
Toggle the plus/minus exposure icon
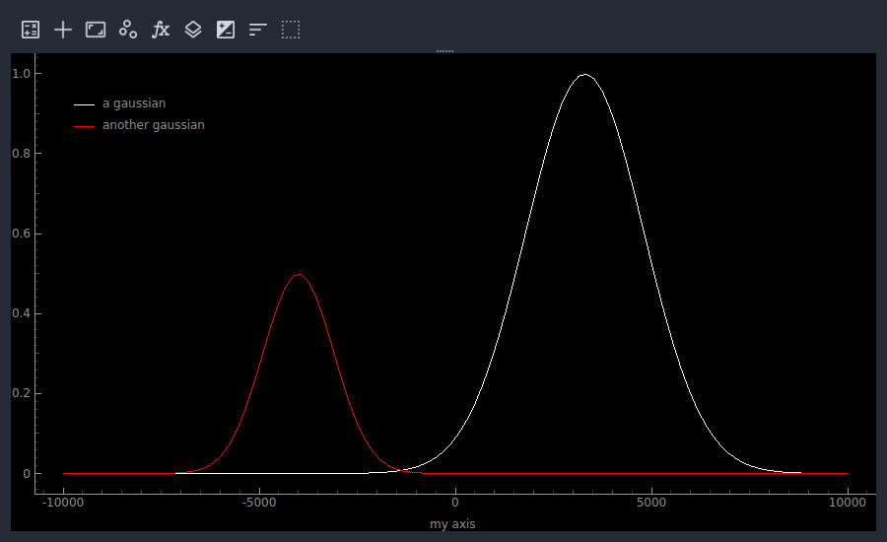click(226, 30)
